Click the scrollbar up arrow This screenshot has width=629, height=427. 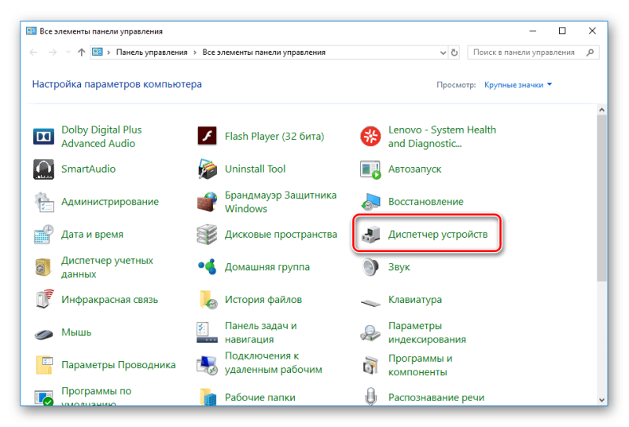point(601,109)
